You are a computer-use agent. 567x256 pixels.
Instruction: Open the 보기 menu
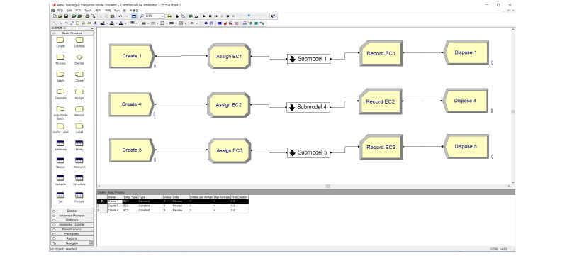(78, 11)
